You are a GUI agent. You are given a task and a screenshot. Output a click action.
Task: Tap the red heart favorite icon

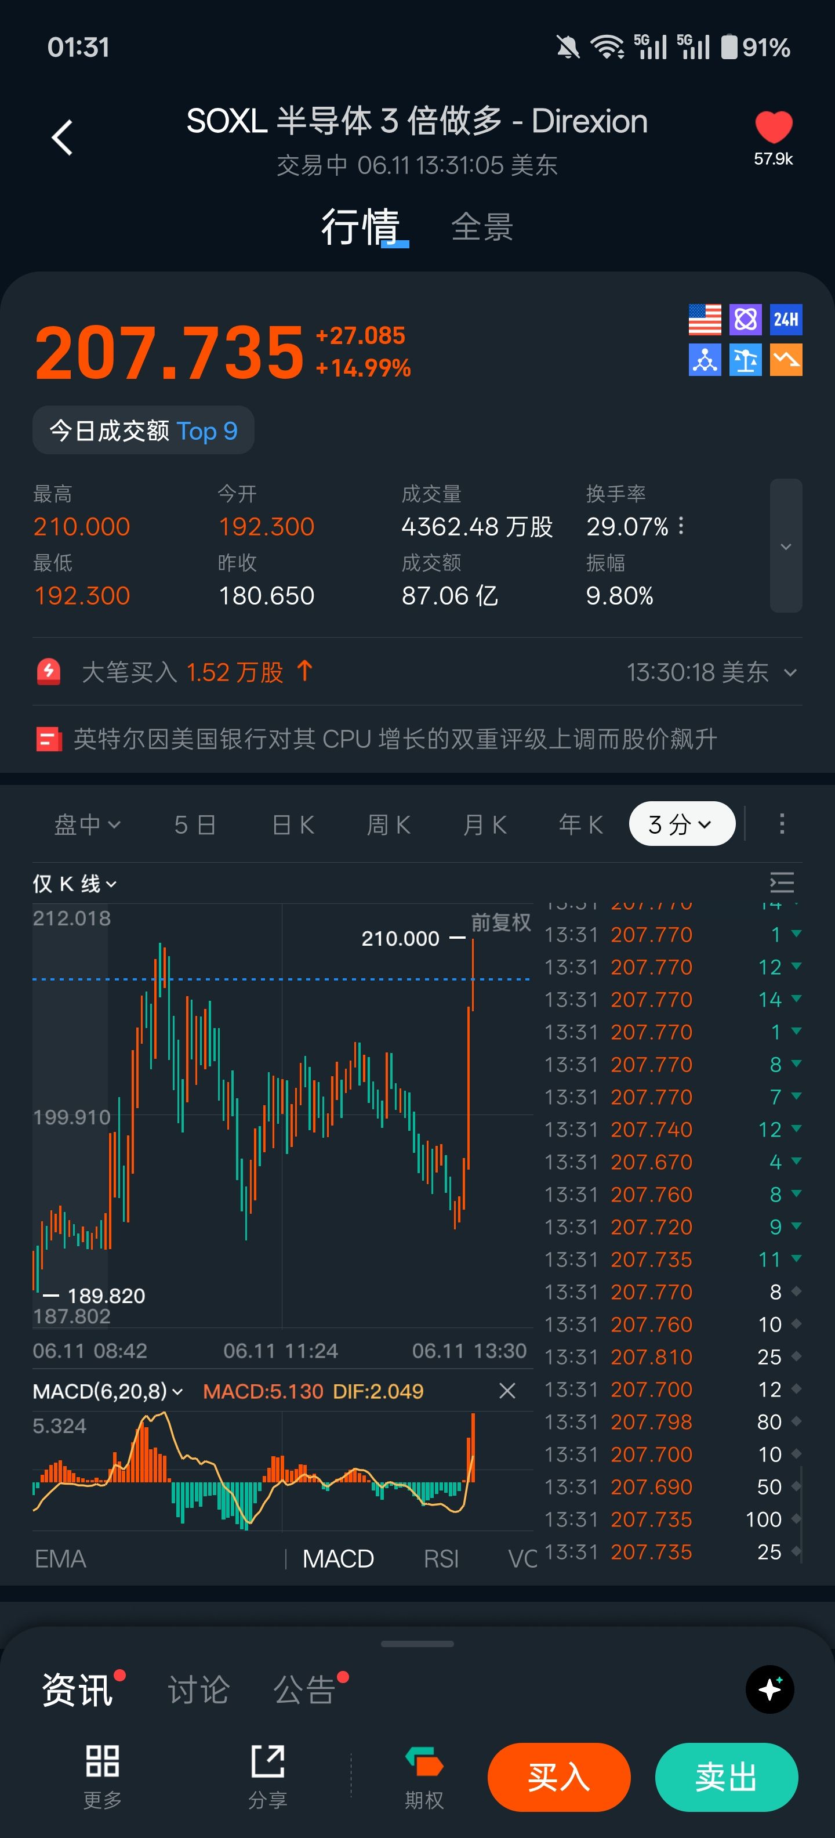774,127
